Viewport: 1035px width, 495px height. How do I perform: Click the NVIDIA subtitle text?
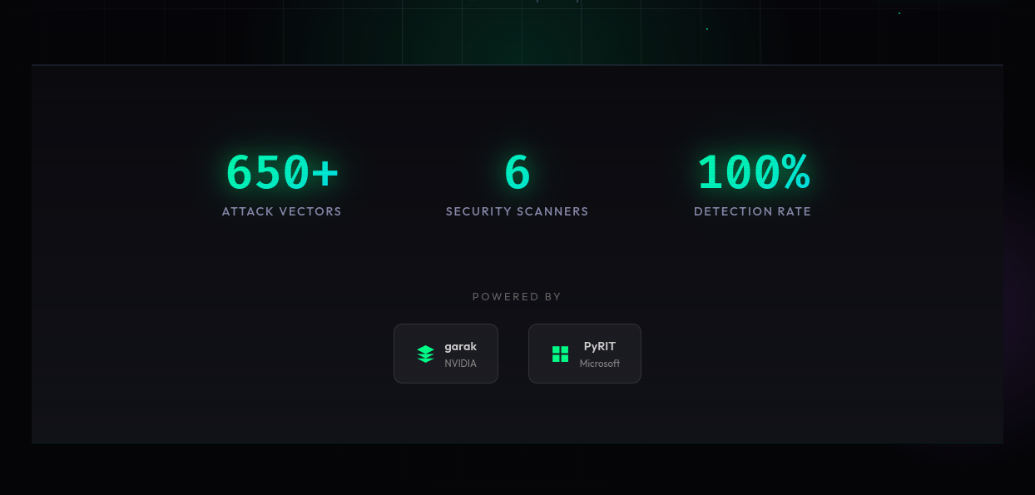462,362
